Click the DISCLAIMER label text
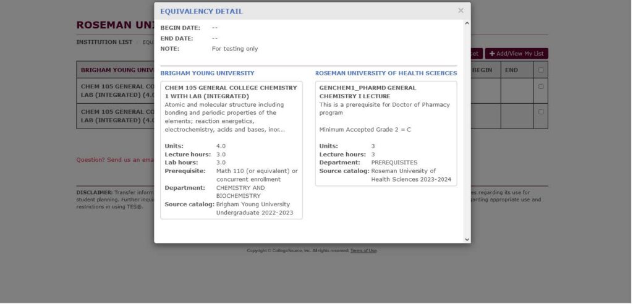633x304 pixels. (95, 193)
